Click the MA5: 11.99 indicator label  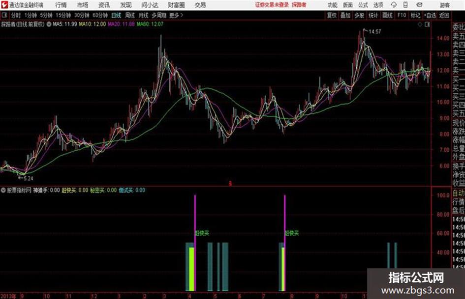[x=64, y=24]
